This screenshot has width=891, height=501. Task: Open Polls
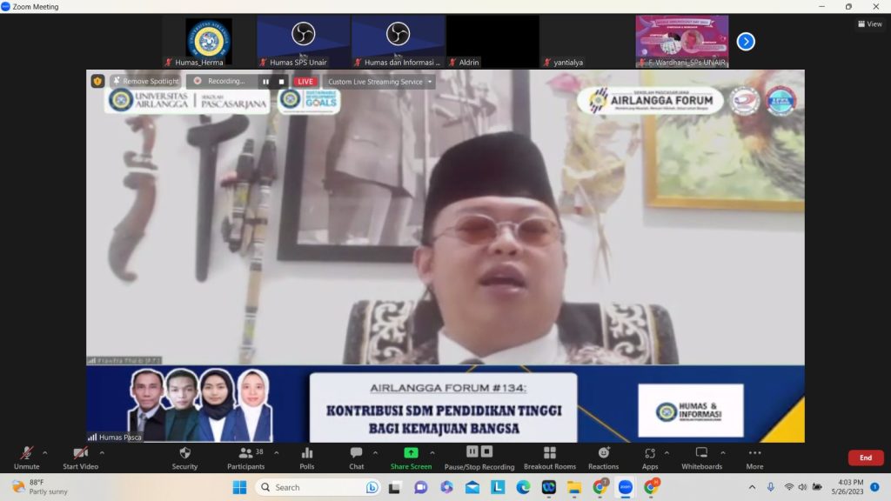307,458
